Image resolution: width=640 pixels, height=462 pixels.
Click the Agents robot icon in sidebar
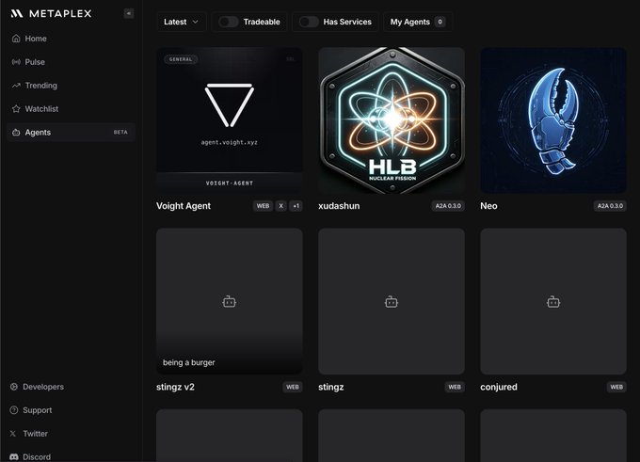tap(16, 133)
